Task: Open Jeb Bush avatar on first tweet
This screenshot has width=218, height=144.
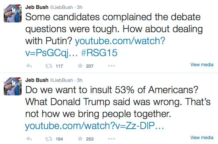Action: (x=13, y=13)
